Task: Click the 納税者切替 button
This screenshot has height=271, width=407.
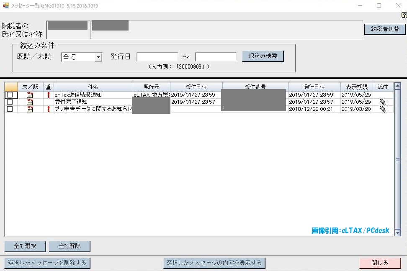Action: 385,29
